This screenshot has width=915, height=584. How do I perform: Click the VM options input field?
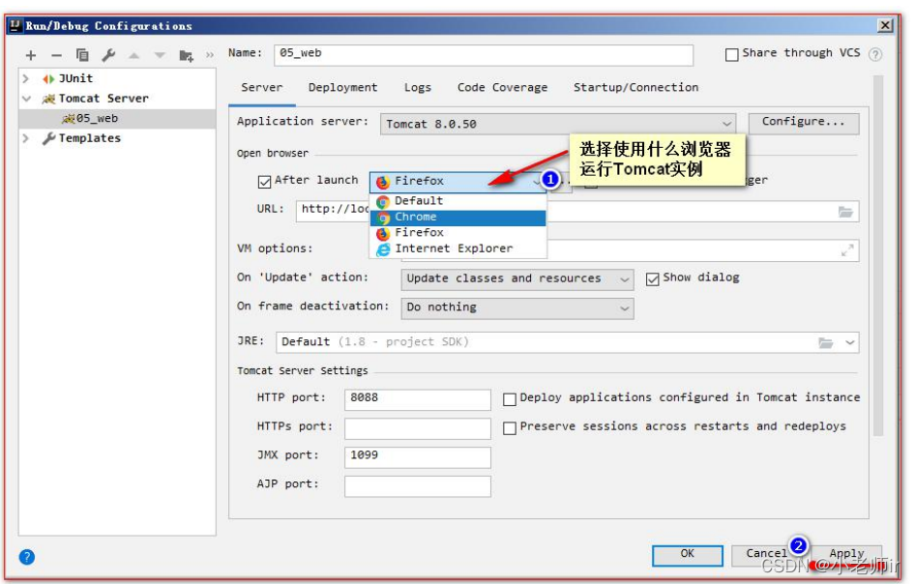(x=630, y=250)
